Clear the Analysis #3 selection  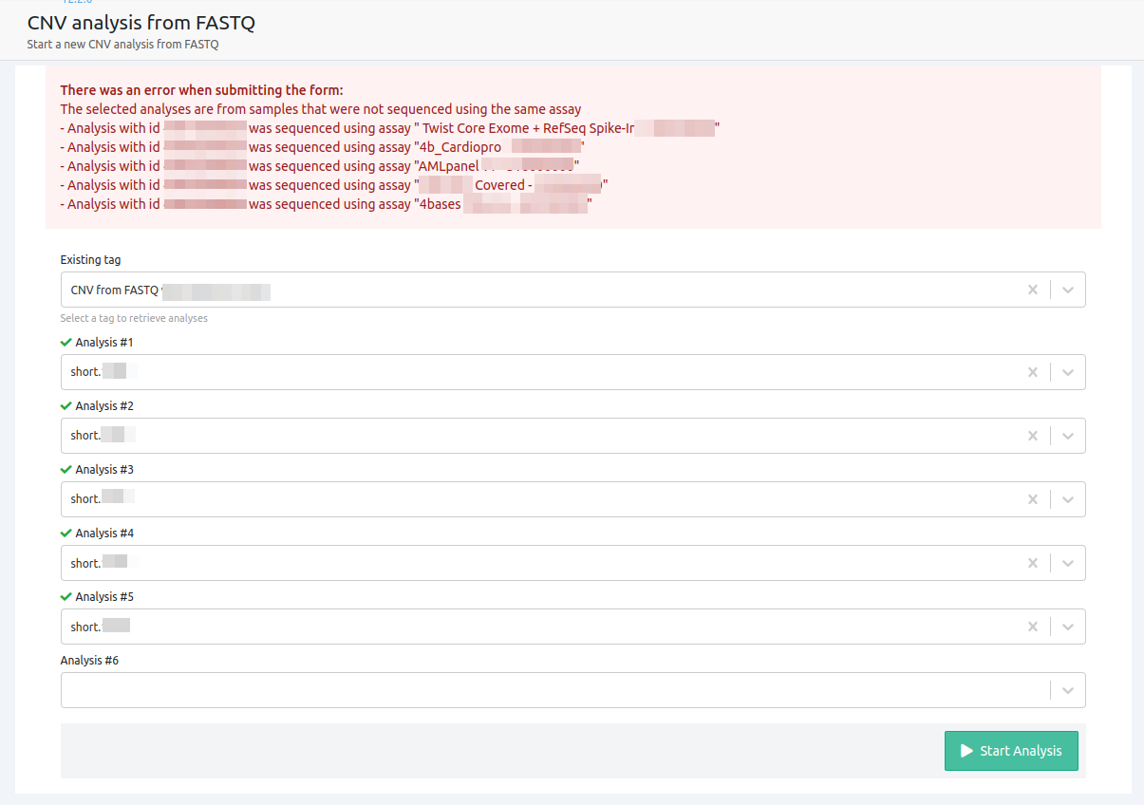(1033, 499)
